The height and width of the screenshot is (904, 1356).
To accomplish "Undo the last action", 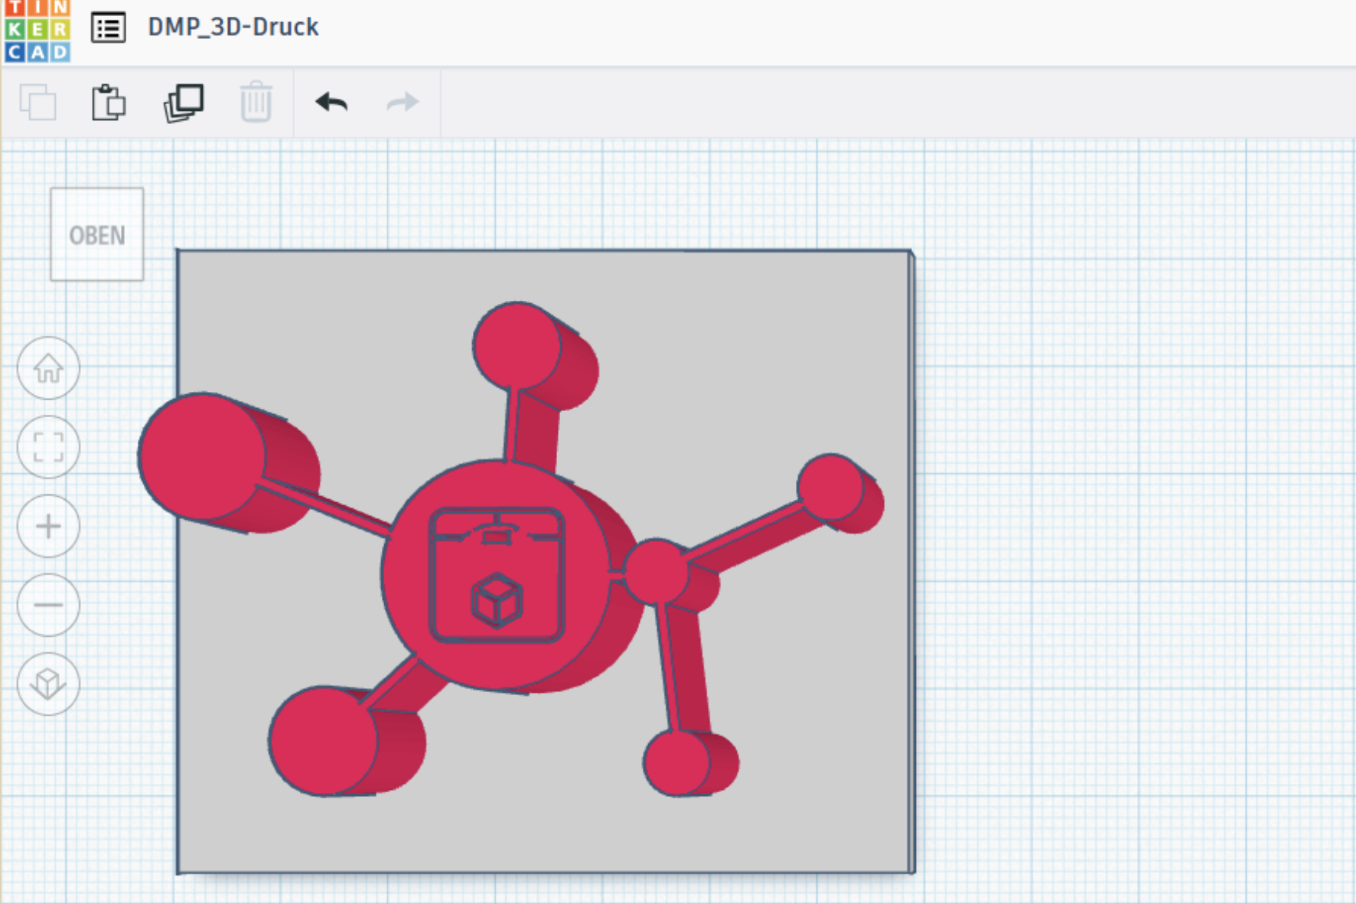I will [331, 102].
